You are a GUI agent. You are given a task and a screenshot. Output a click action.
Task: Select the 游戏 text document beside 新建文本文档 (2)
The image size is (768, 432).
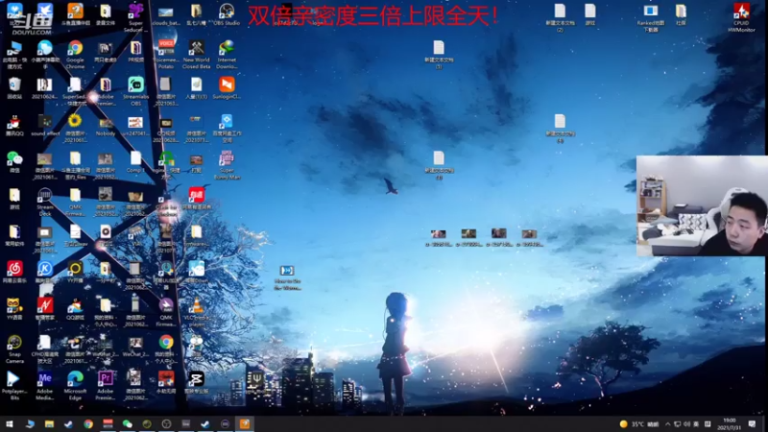[590, 14]
